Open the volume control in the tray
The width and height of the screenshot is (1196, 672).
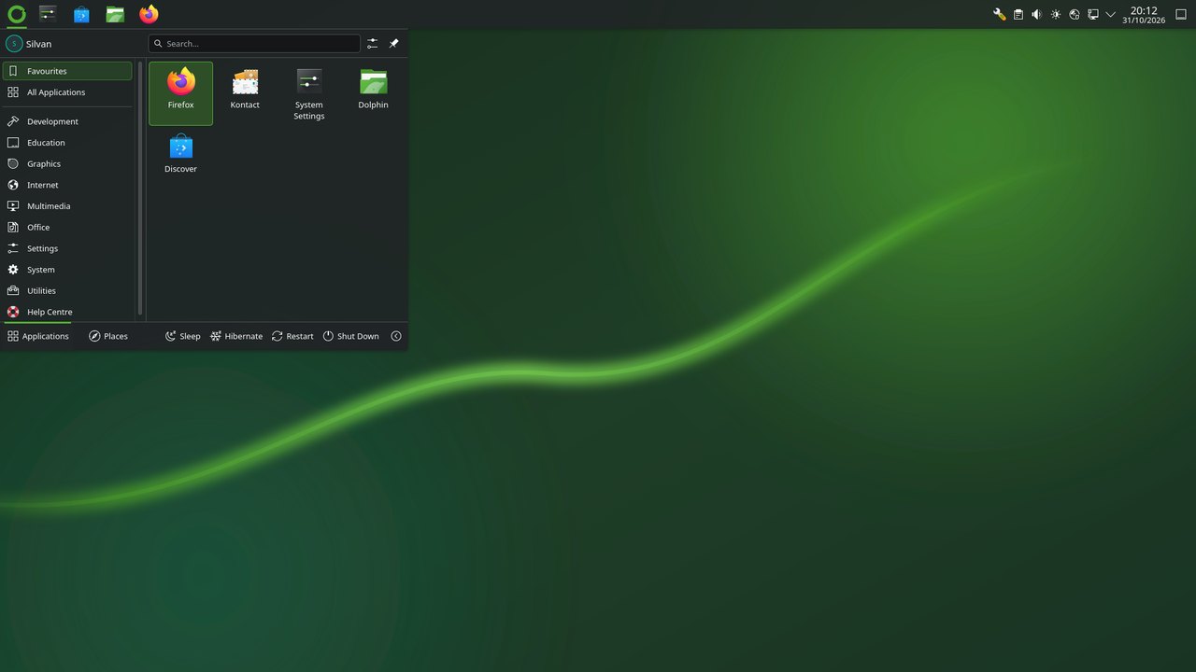coord(1036,14)
